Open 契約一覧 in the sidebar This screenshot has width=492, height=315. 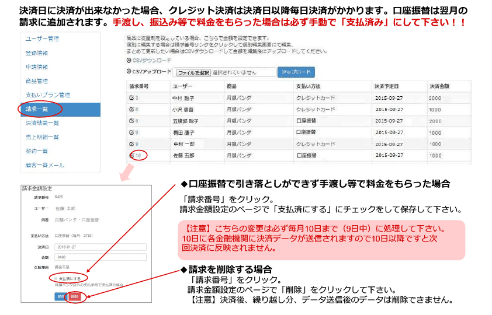37,151
